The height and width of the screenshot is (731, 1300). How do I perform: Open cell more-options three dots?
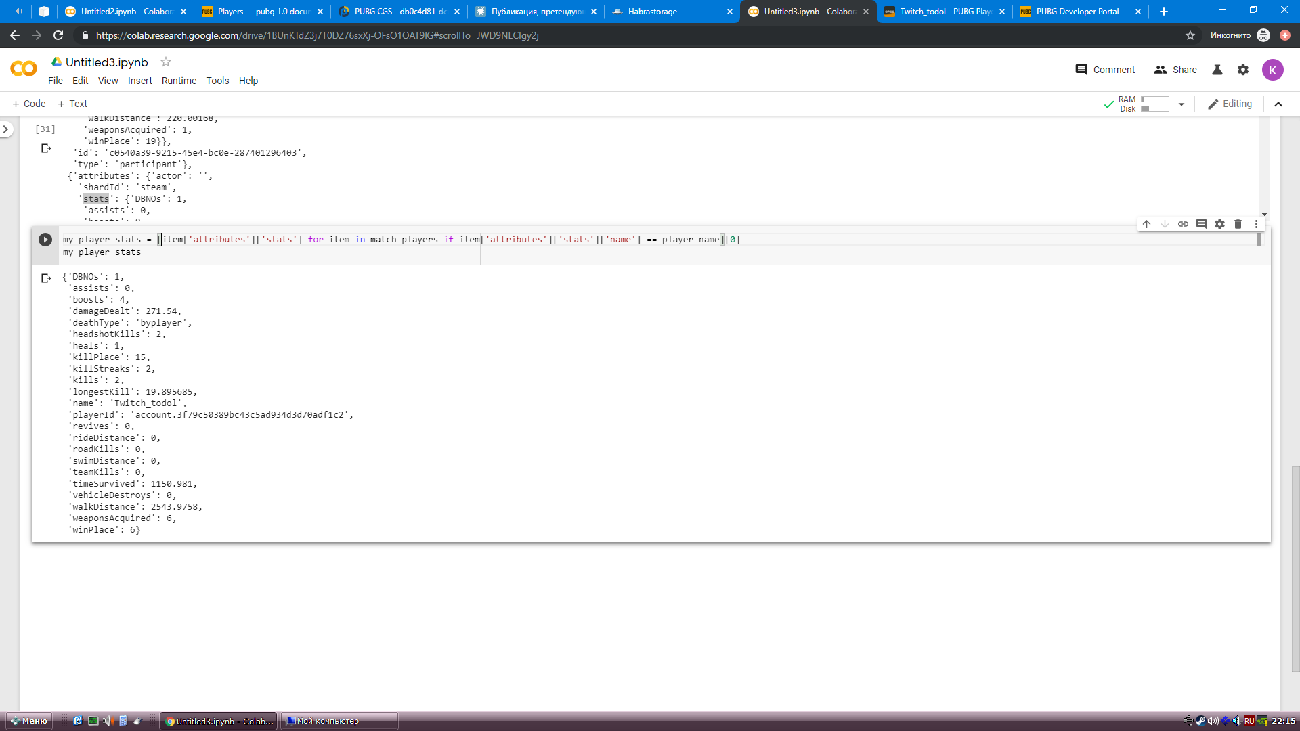pyautogui.click(x=1256, y=224)
